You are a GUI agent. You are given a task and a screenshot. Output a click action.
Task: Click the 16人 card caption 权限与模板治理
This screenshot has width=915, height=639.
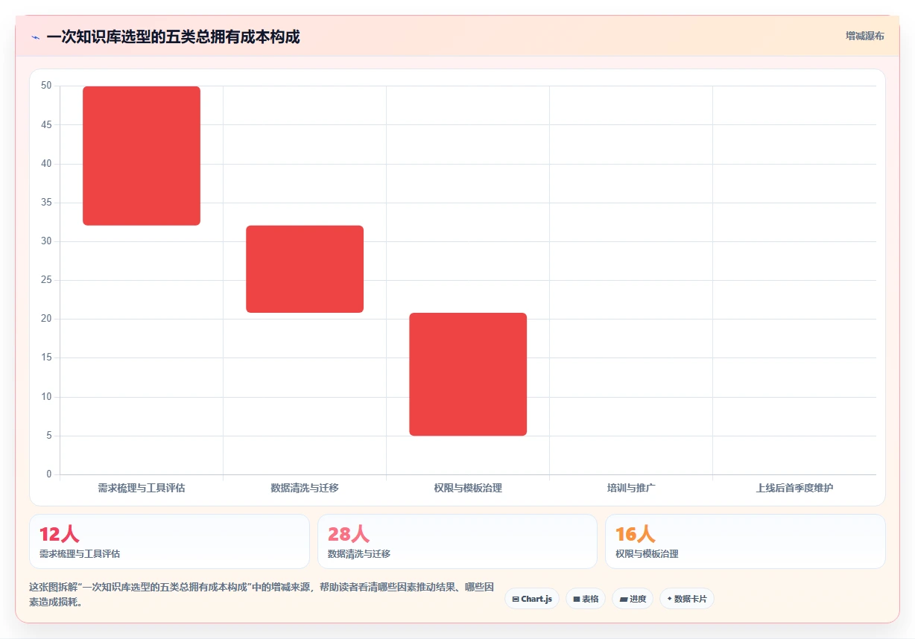click(647, 554)
